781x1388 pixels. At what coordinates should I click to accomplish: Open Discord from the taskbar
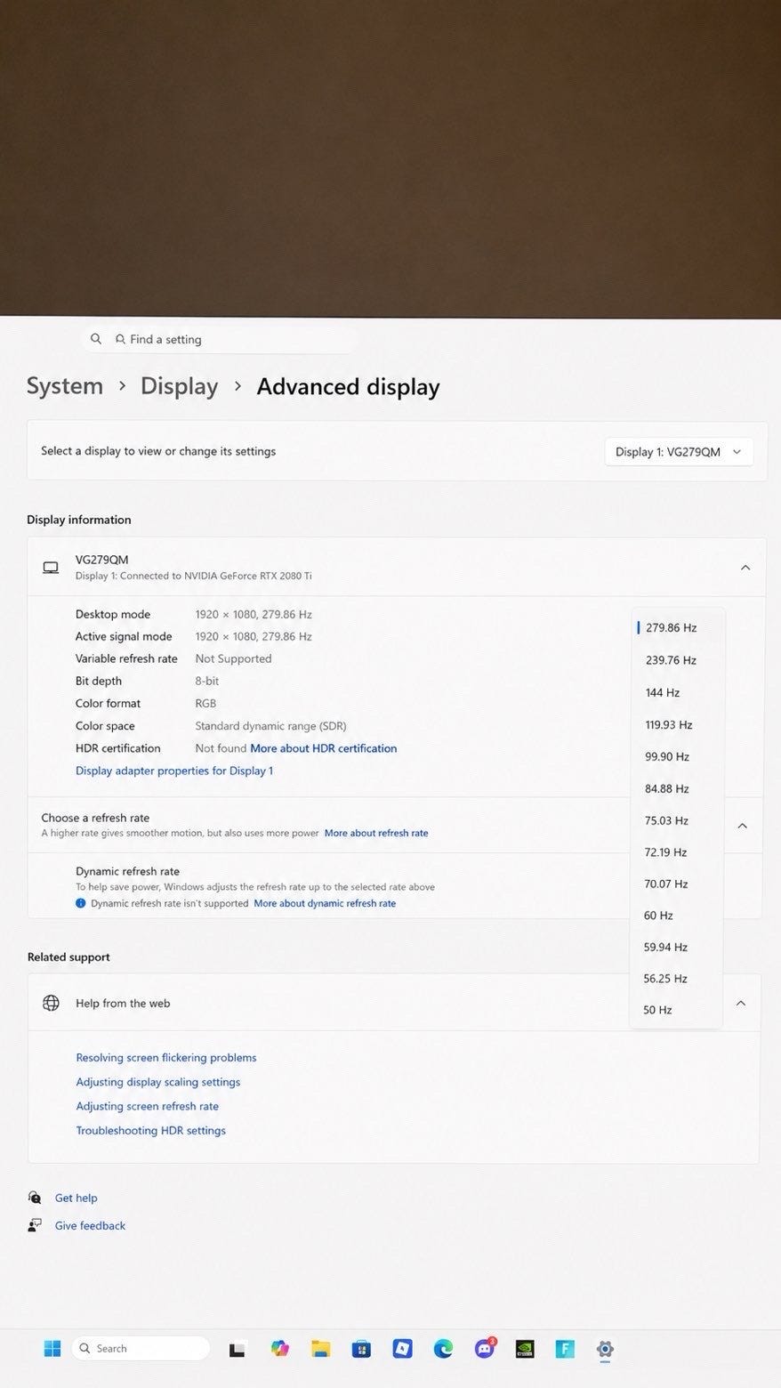[x=484, y=1349]
